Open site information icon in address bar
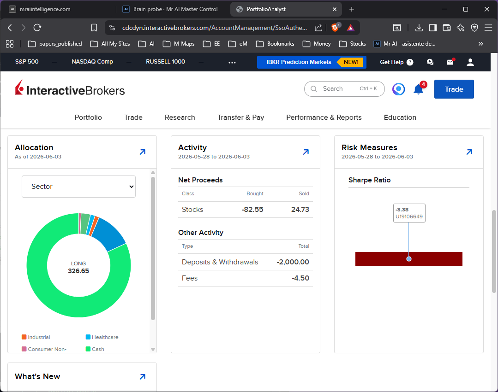 [112, 28]
